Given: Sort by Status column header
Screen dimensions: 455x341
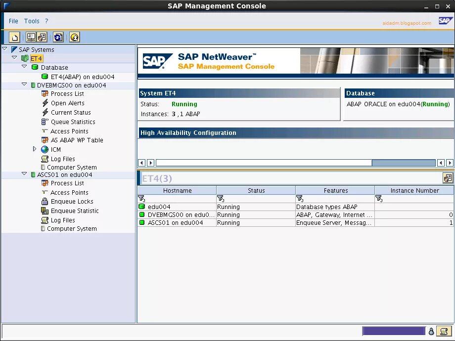Looking at the screenshot, I should click(x=256, y=190).
